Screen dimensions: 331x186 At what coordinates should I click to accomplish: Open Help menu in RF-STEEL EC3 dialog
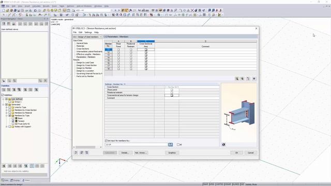96,33
